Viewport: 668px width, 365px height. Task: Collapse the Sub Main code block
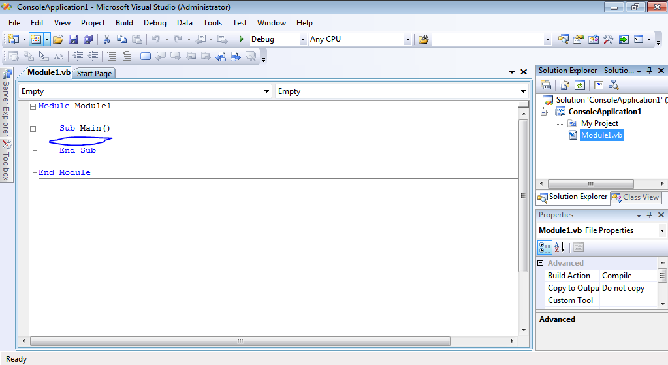[33, 129]
